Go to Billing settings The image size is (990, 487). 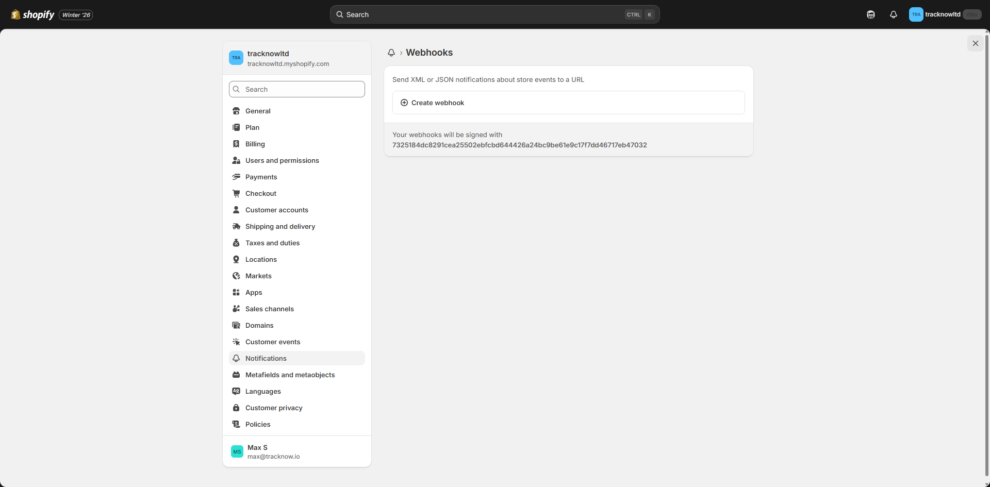(255, 144)
